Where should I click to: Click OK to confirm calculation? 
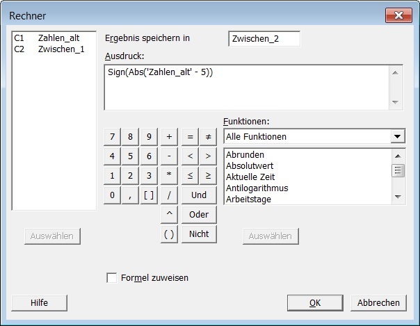click(315, 303)
